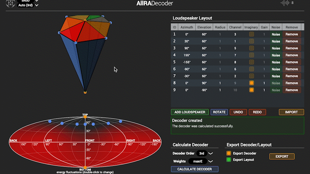Click the waveform channel count icon
Image resolution: width=310 pixels, height=174 pixels.
pyautogui.click(x=285, y=3)
